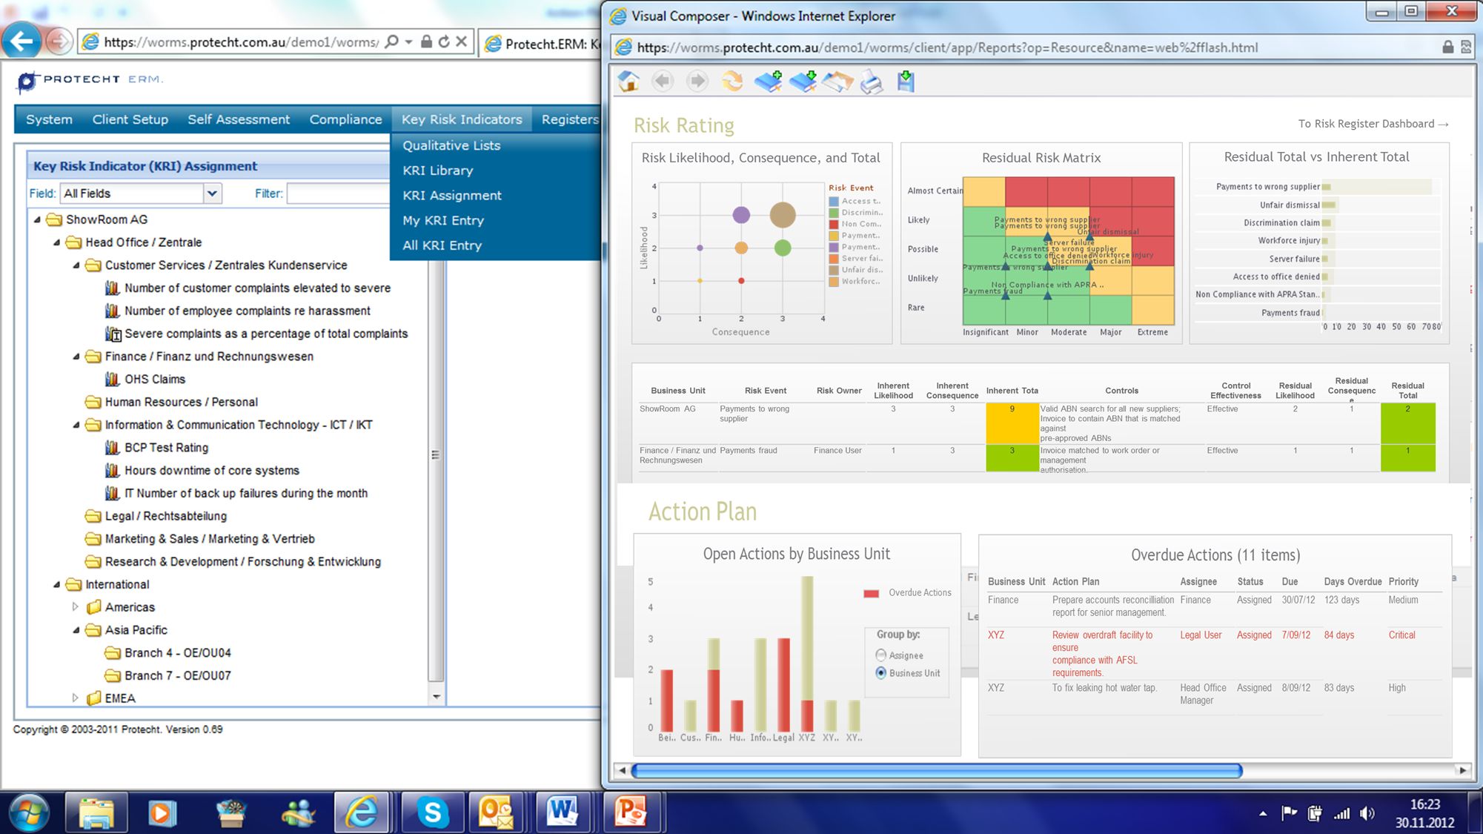Click the Home icon in Visual Composer toolbar
The width and height of the screenshot is (1483, 834).
[x=628, y=81]
